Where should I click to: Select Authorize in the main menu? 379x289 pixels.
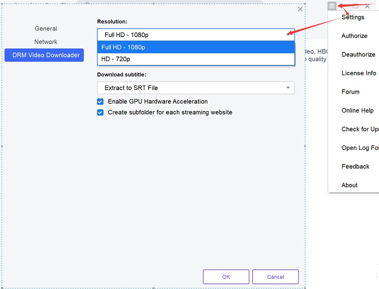[354, 36]
